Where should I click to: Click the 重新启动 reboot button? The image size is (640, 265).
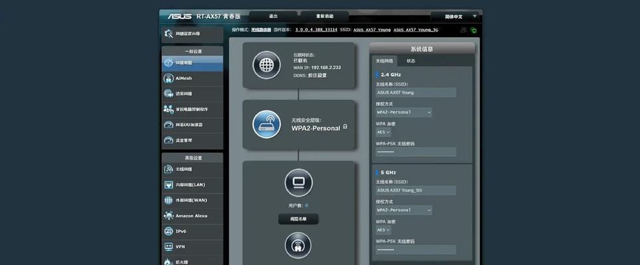pos(325,17)
